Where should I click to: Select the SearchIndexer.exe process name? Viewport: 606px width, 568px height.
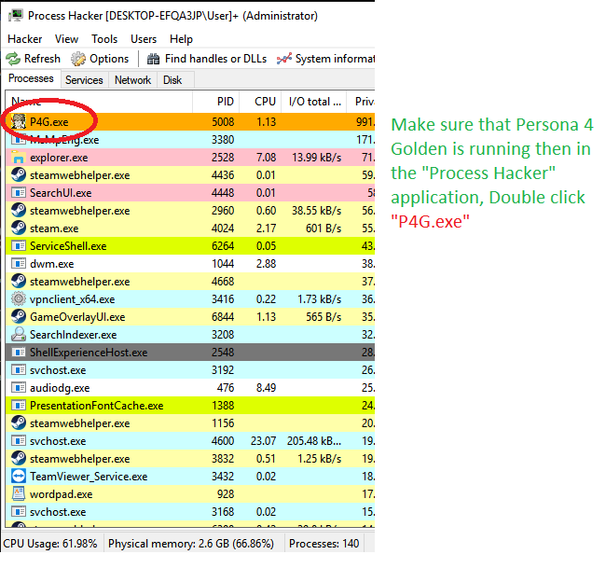click(x=73, y=335)
